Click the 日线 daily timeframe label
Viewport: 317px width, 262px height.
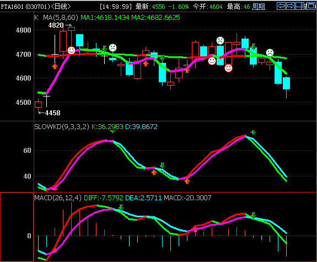tap(61, 7)
